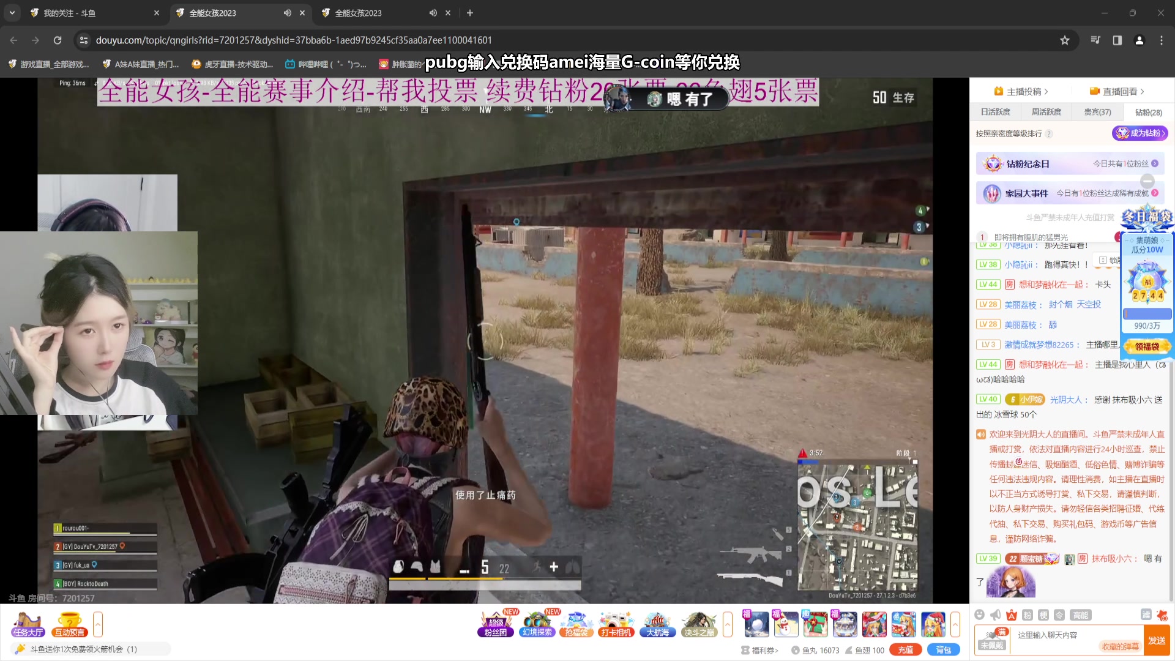The width and height of the screenshot is (1175, 661).
Task: Select the green gift box gift
Action: [x=815, y=624]
